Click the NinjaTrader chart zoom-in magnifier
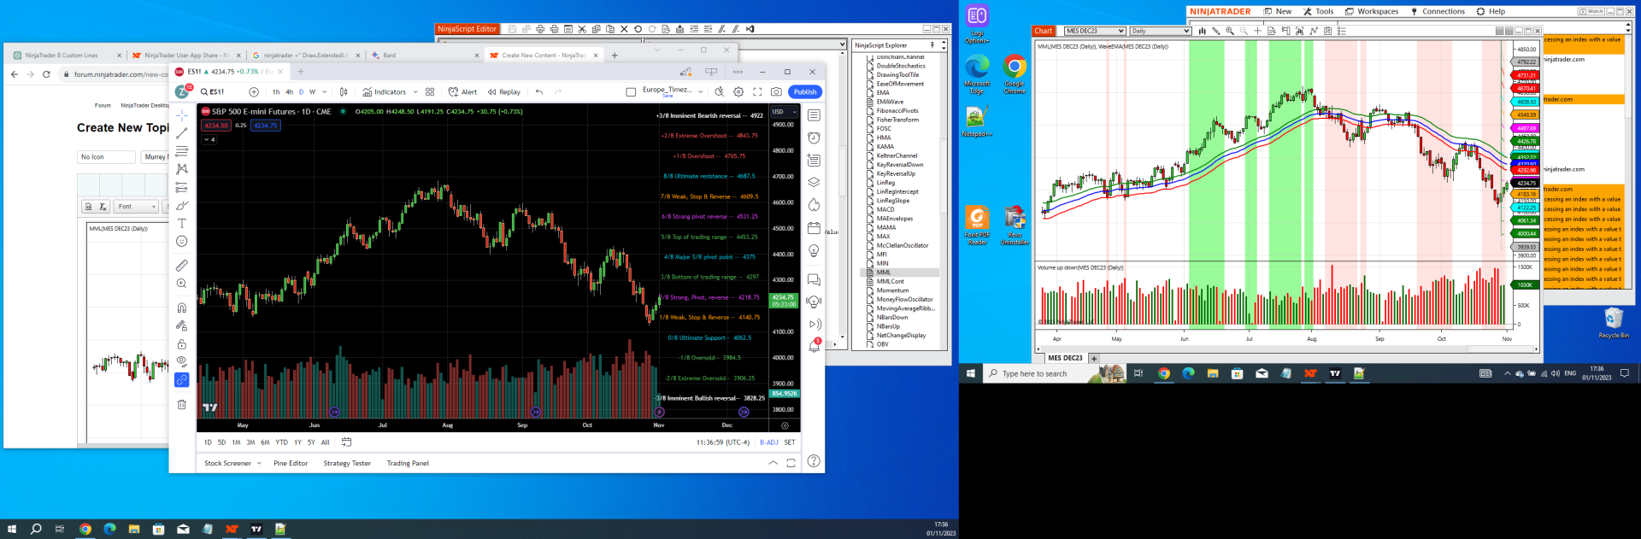Viewport: 1641px width, 539px height. [1230, 31]
